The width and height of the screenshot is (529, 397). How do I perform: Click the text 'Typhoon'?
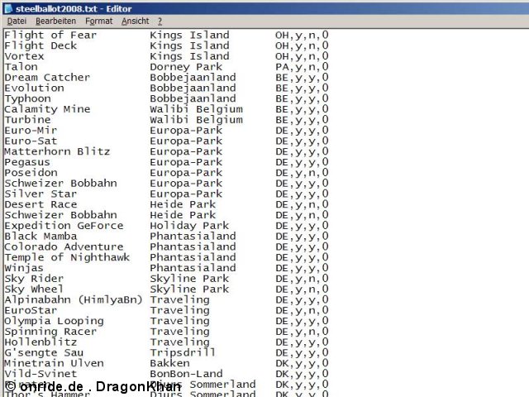(x=27, y=98)
